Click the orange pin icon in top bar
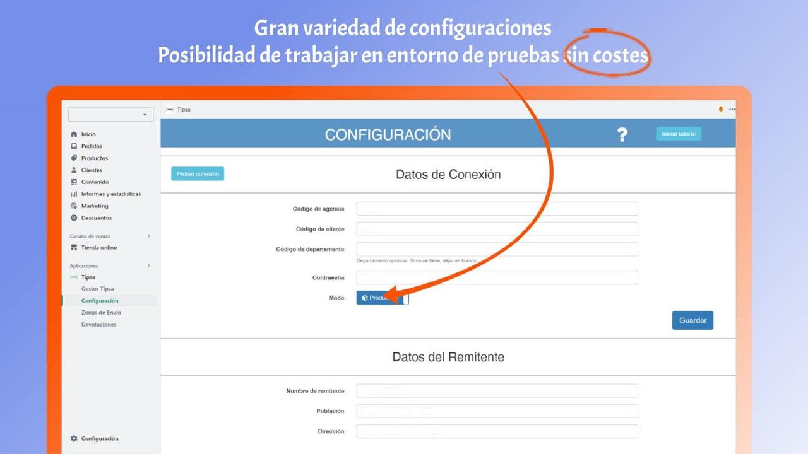The image size is (808, 454). 721,109
